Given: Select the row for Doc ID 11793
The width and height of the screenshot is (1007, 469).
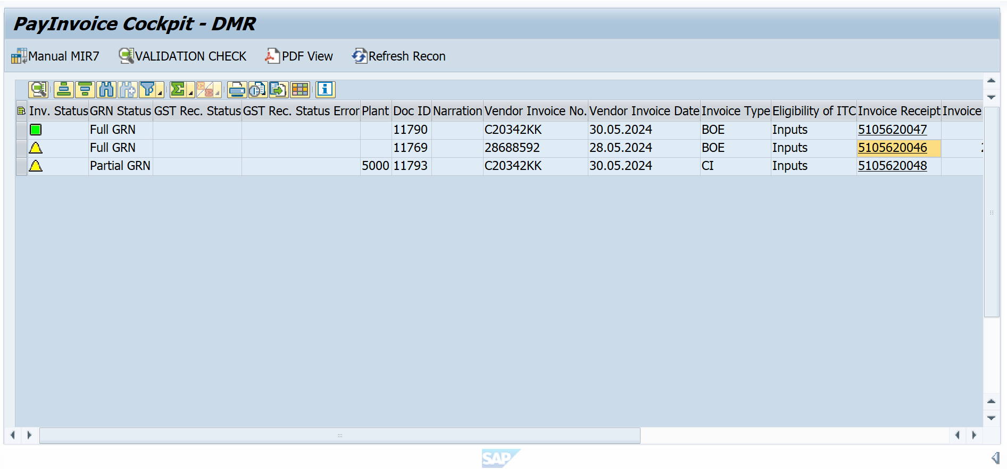Looking at the screenshot, I should (21, 166).
